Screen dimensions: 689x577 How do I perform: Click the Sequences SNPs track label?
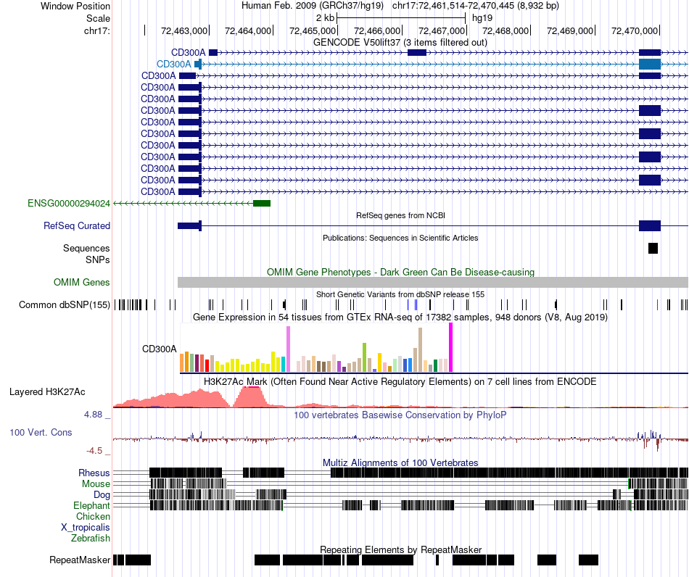tap(86, 254)
